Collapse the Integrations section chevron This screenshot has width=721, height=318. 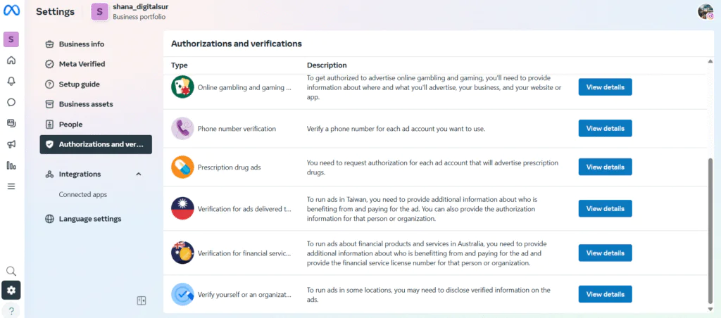pos(139,174)
